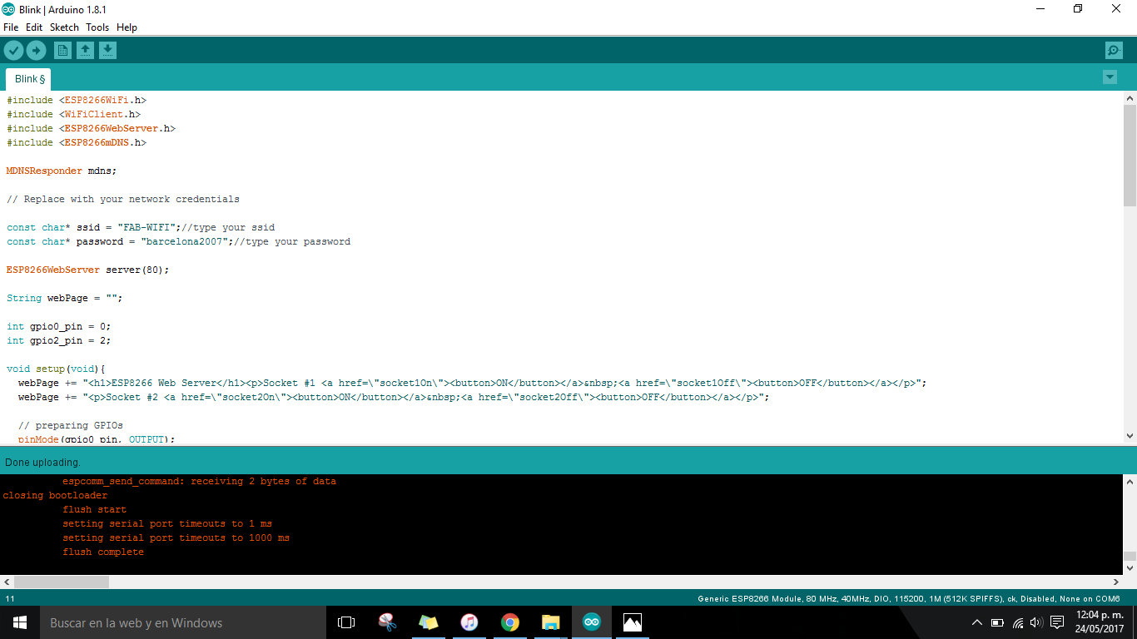Click the console scroll up arrow
This screenshot has height=639, width=1137.
click(x=1130, y=481)
